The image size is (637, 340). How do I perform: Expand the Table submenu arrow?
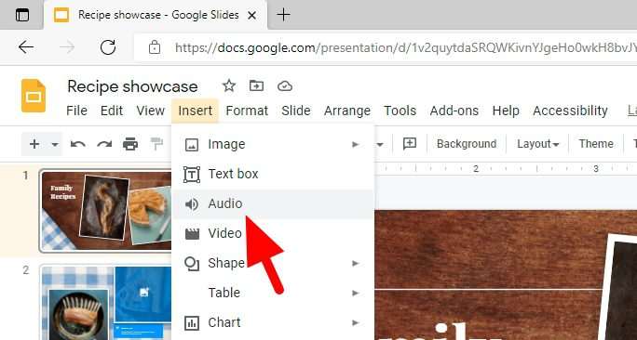point(356,293)
